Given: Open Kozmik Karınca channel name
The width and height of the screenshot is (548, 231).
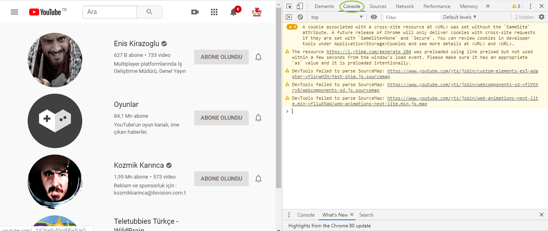Looking at the screenshot, I should [139, 165].
